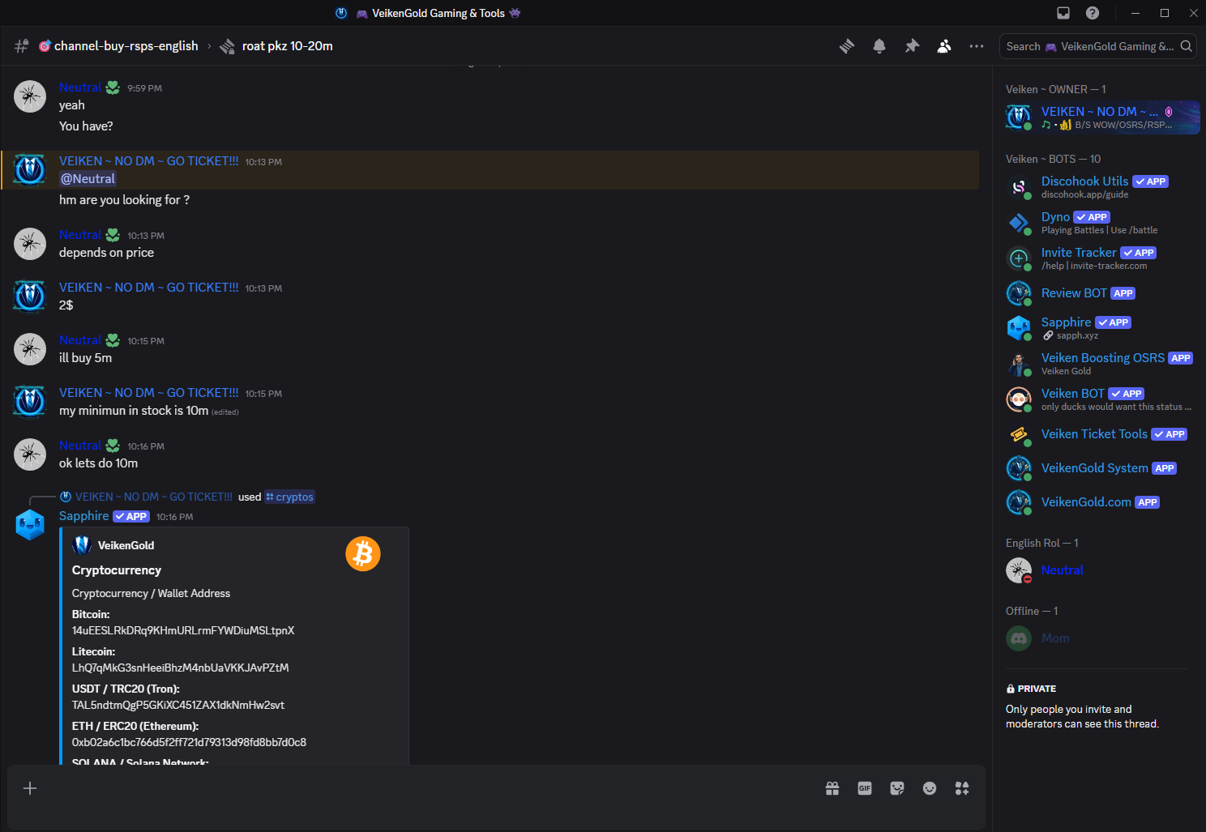Click the Bitcoin logo in the embed
This screenshot has width=1206, height=832.
click(x=363, y=554)
